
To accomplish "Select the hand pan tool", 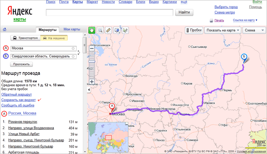I will (92, 31).
